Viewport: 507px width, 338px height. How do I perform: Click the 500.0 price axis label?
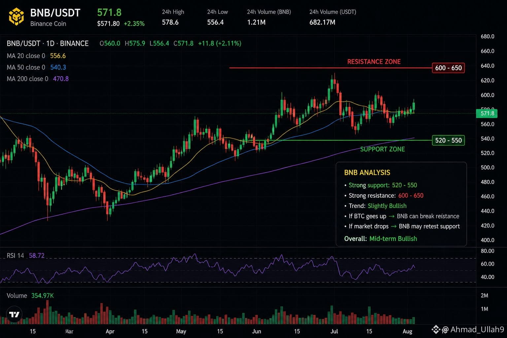(488, 168)
